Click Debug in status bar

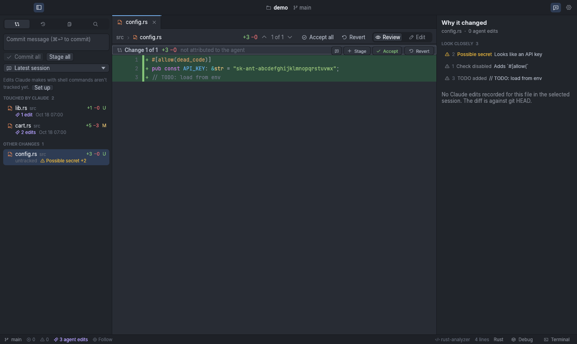(x=522, y=340)
